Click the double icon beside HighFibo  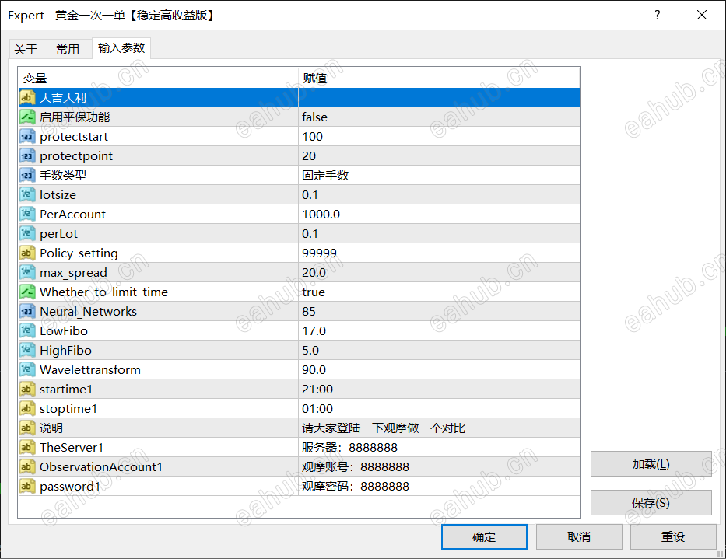tap(27, 351)
